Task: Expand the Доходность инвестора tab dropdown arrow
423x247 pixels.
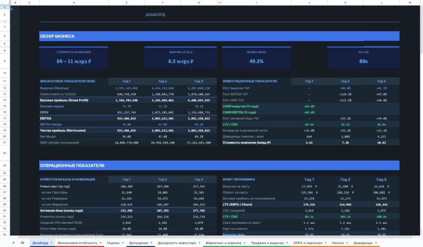Action: (x=199, y=243)
